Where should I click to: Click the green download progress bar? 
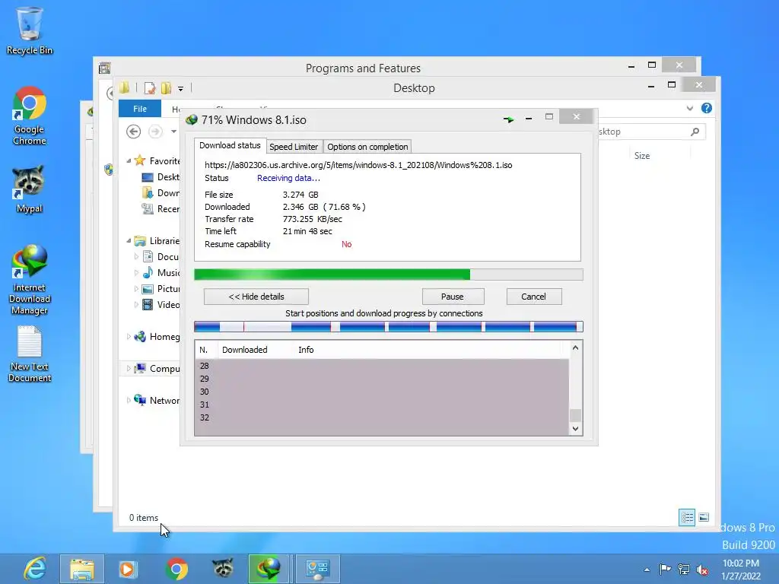coord(388,275)
